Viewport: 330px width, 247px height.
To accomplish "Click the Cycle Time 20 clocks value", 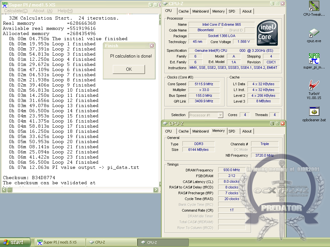I will pyautogui.click(x=232, y=199).
